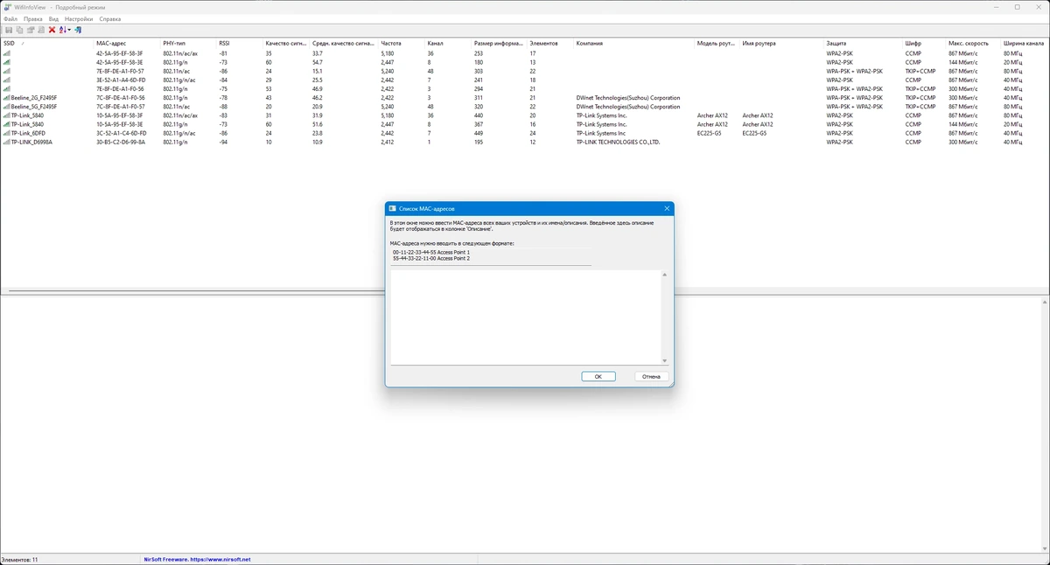Sort by Ширина канала column header

tap(1023, 43)
